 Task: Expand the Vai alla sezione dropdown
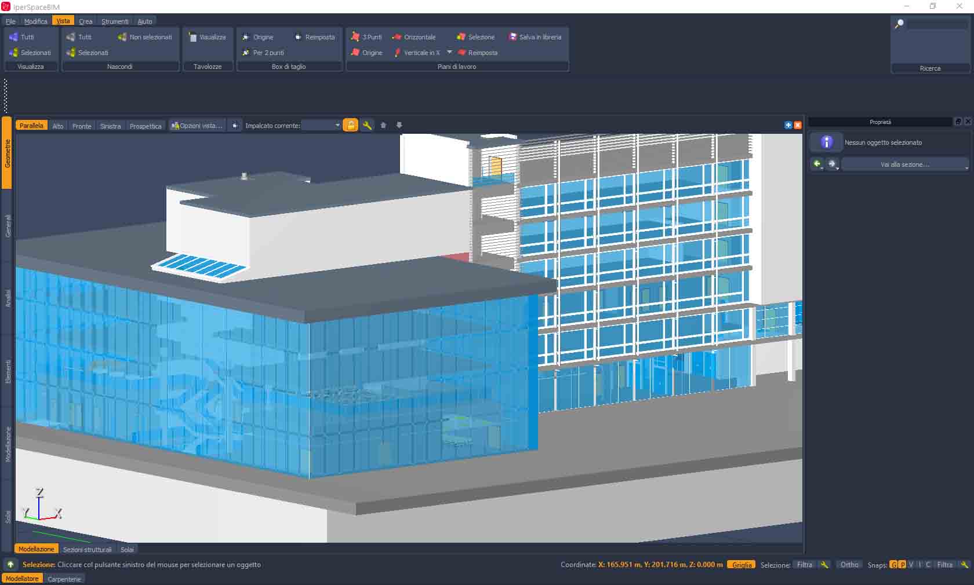click(966, 167)
